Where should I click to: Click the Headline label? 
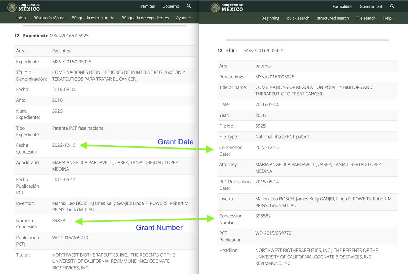[x=229, y=250]
